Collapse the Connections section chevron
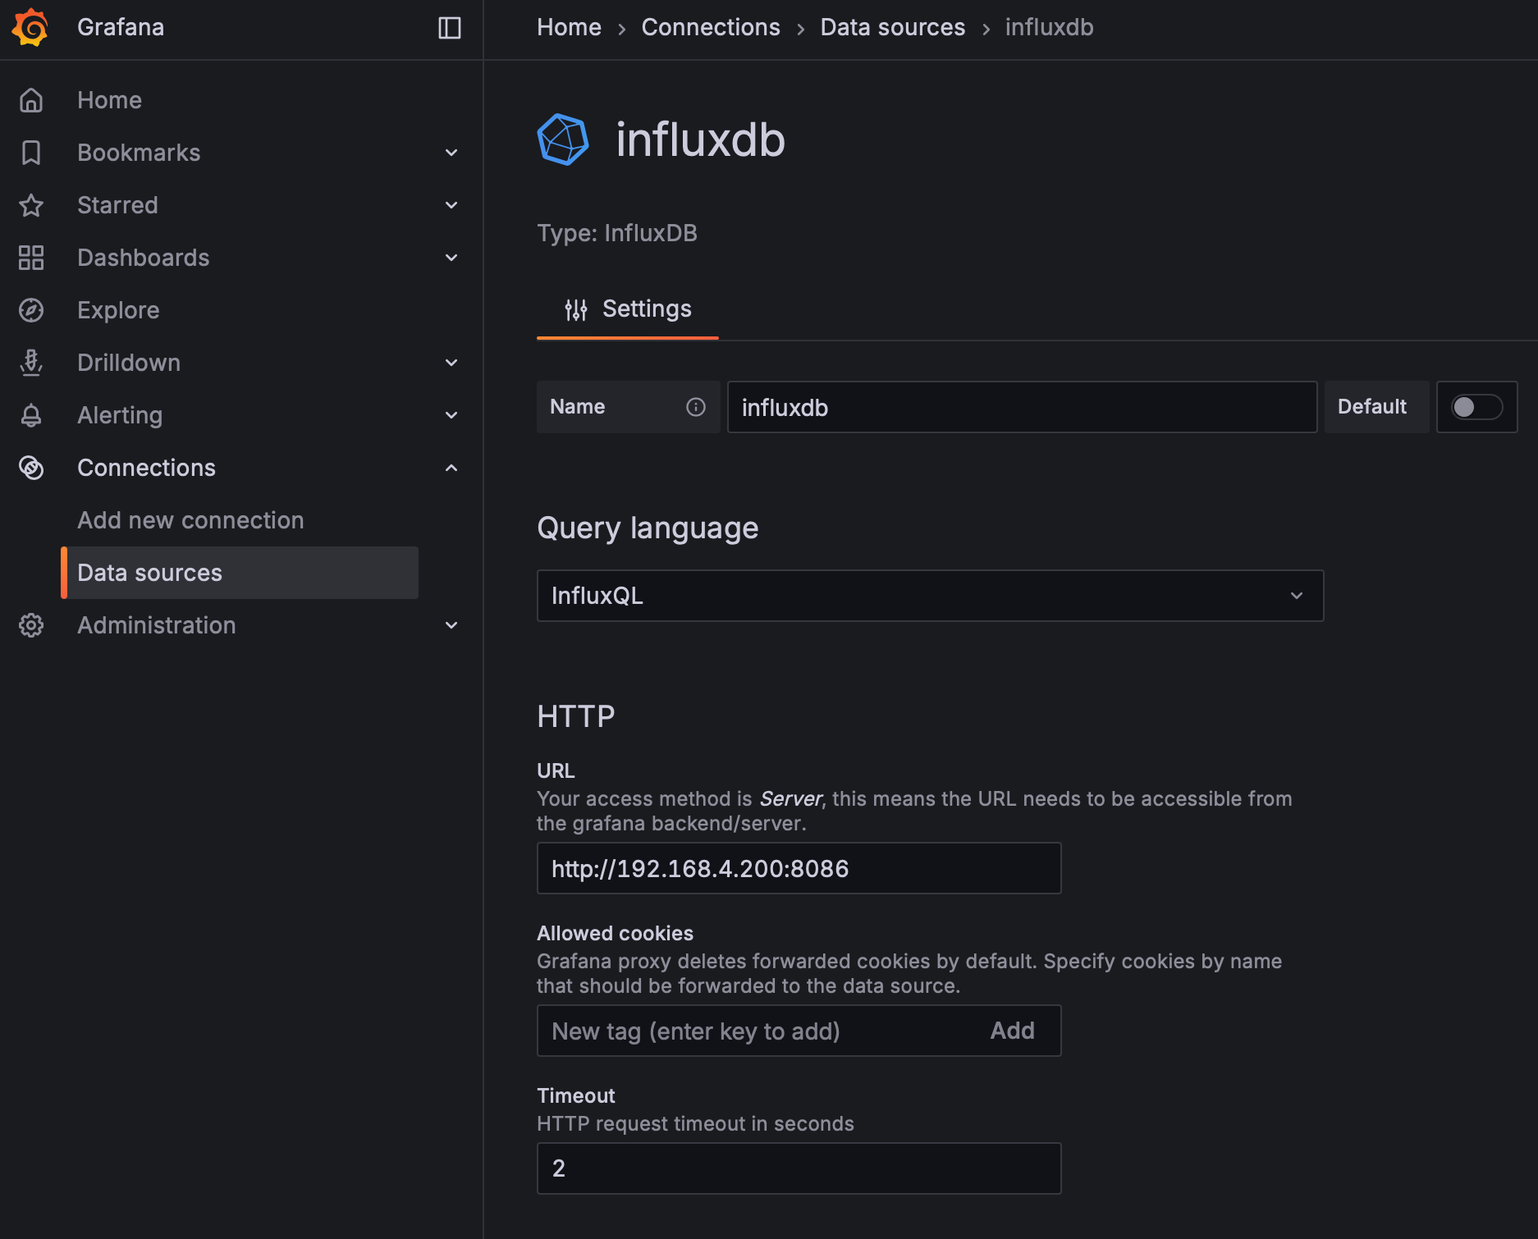 point(451,468)
